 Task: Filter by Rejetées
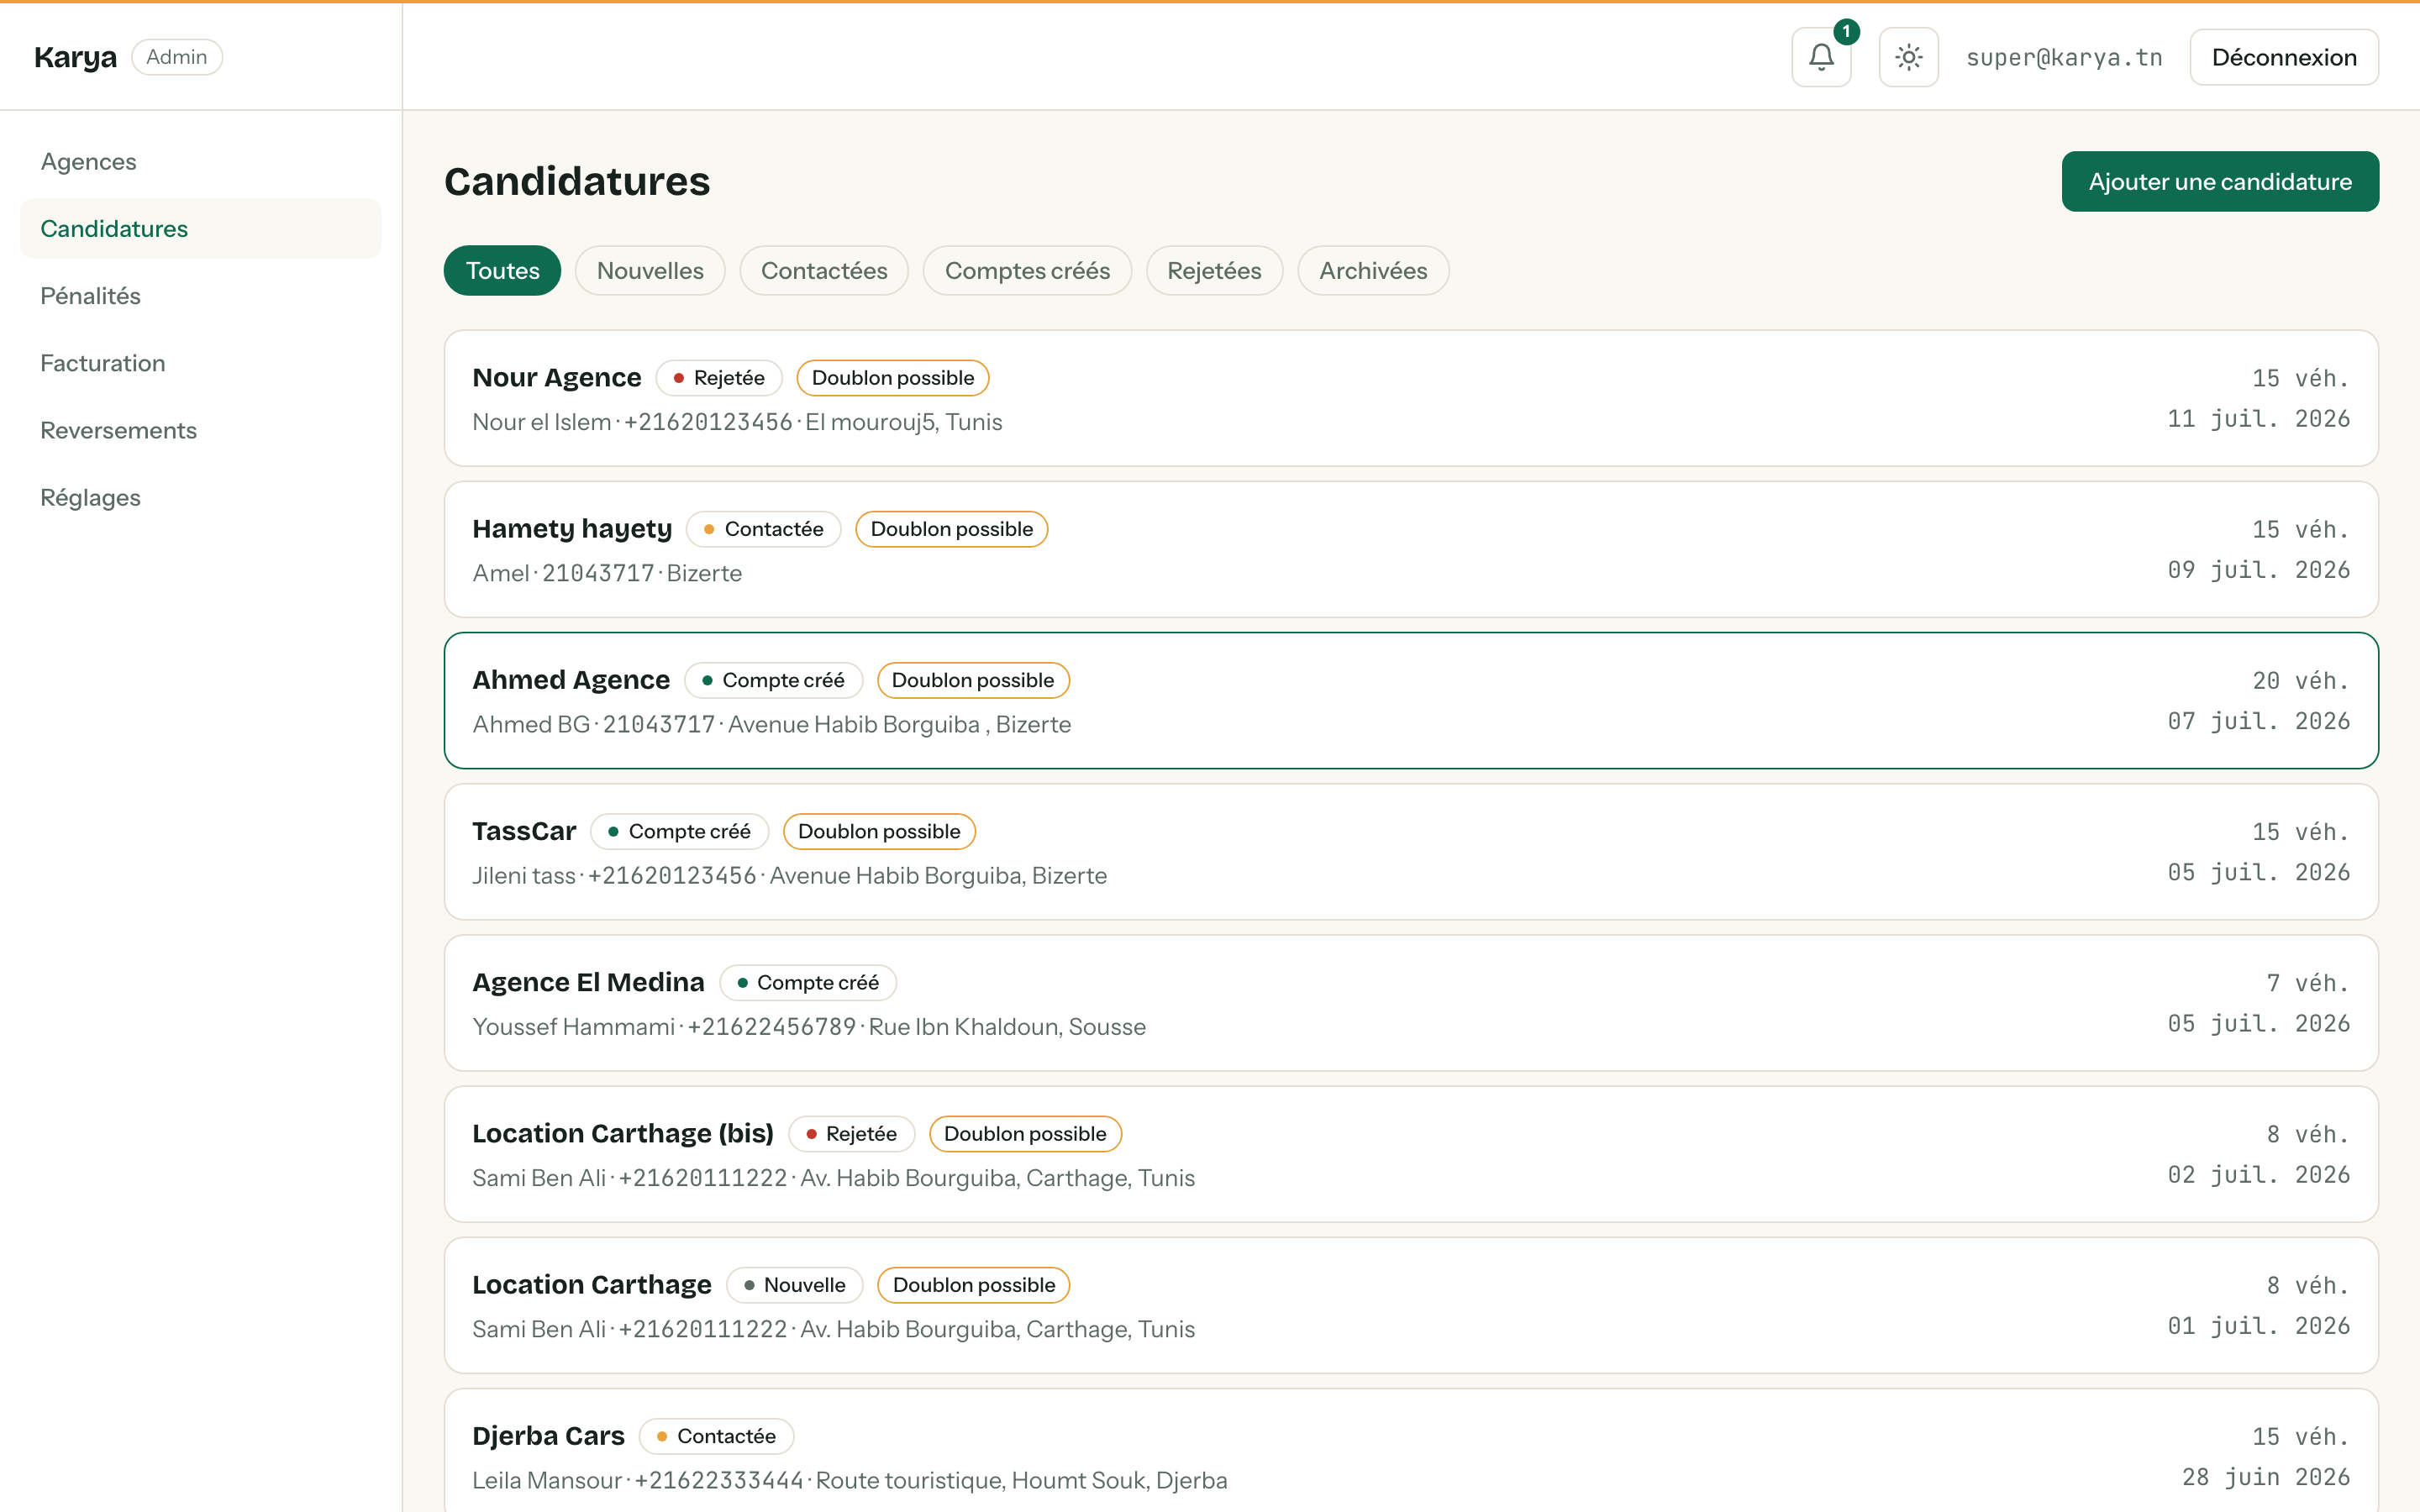[x=1214, y=270]
